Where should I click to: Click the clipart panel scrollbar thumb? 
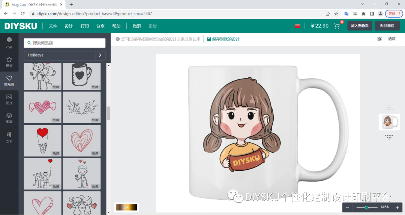pos(108,113)
